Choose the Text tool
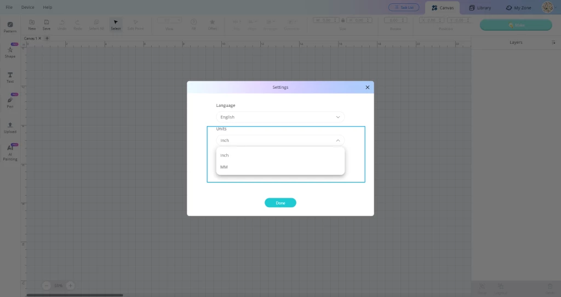Image resolution: width=561 pixels, height=297 pixels. click(x=10, y=77)
